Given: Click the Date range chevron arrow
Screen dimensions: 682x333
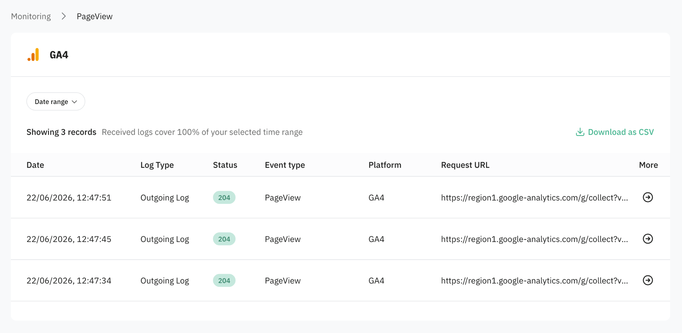Looking at the screenshot, I should [75, 102].
